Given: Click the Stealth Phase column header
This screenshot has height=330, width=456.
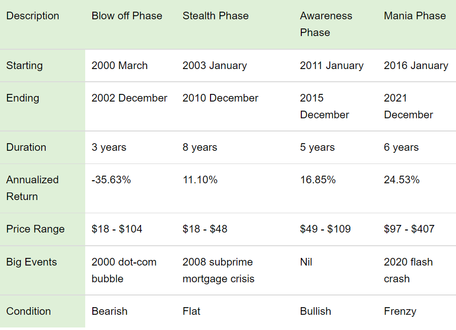Looking at the screenshot, I should pyautogui.click(x=216, y=16).
